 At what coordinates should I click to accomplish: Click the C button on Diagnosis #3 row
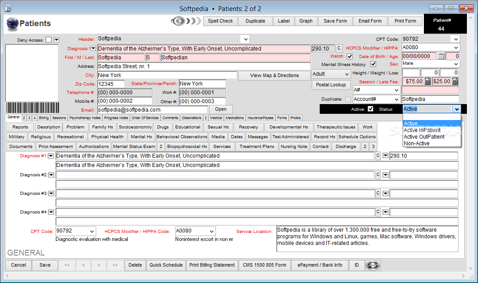pyautogui.click(x=378, y=193)
